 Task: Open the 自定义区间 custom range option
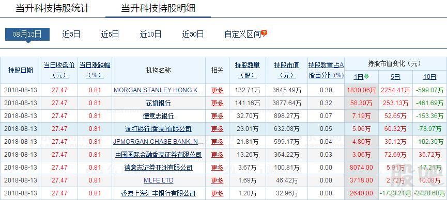(x=242, y=35)
